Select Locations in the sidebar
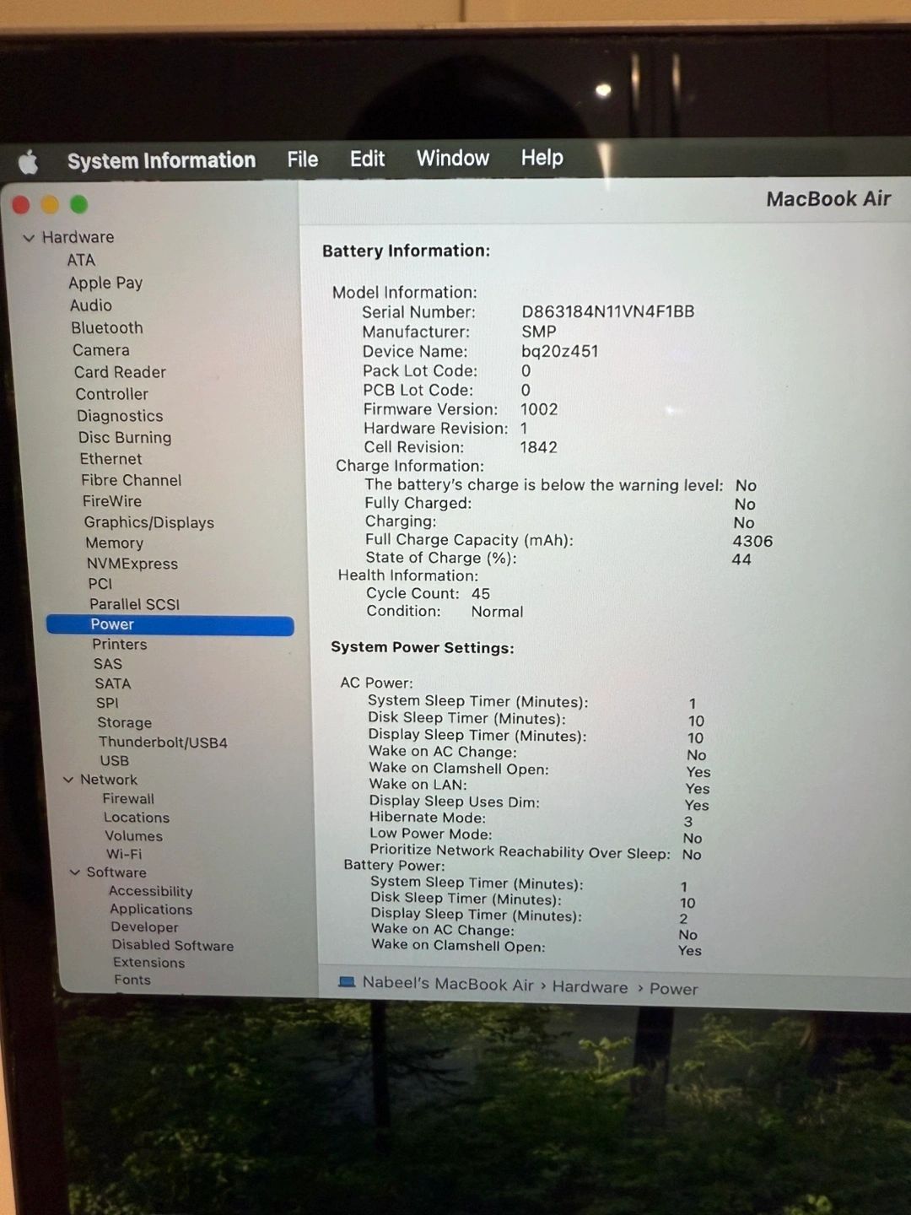This screenshot has width=911, height=1215. point(136,818)
